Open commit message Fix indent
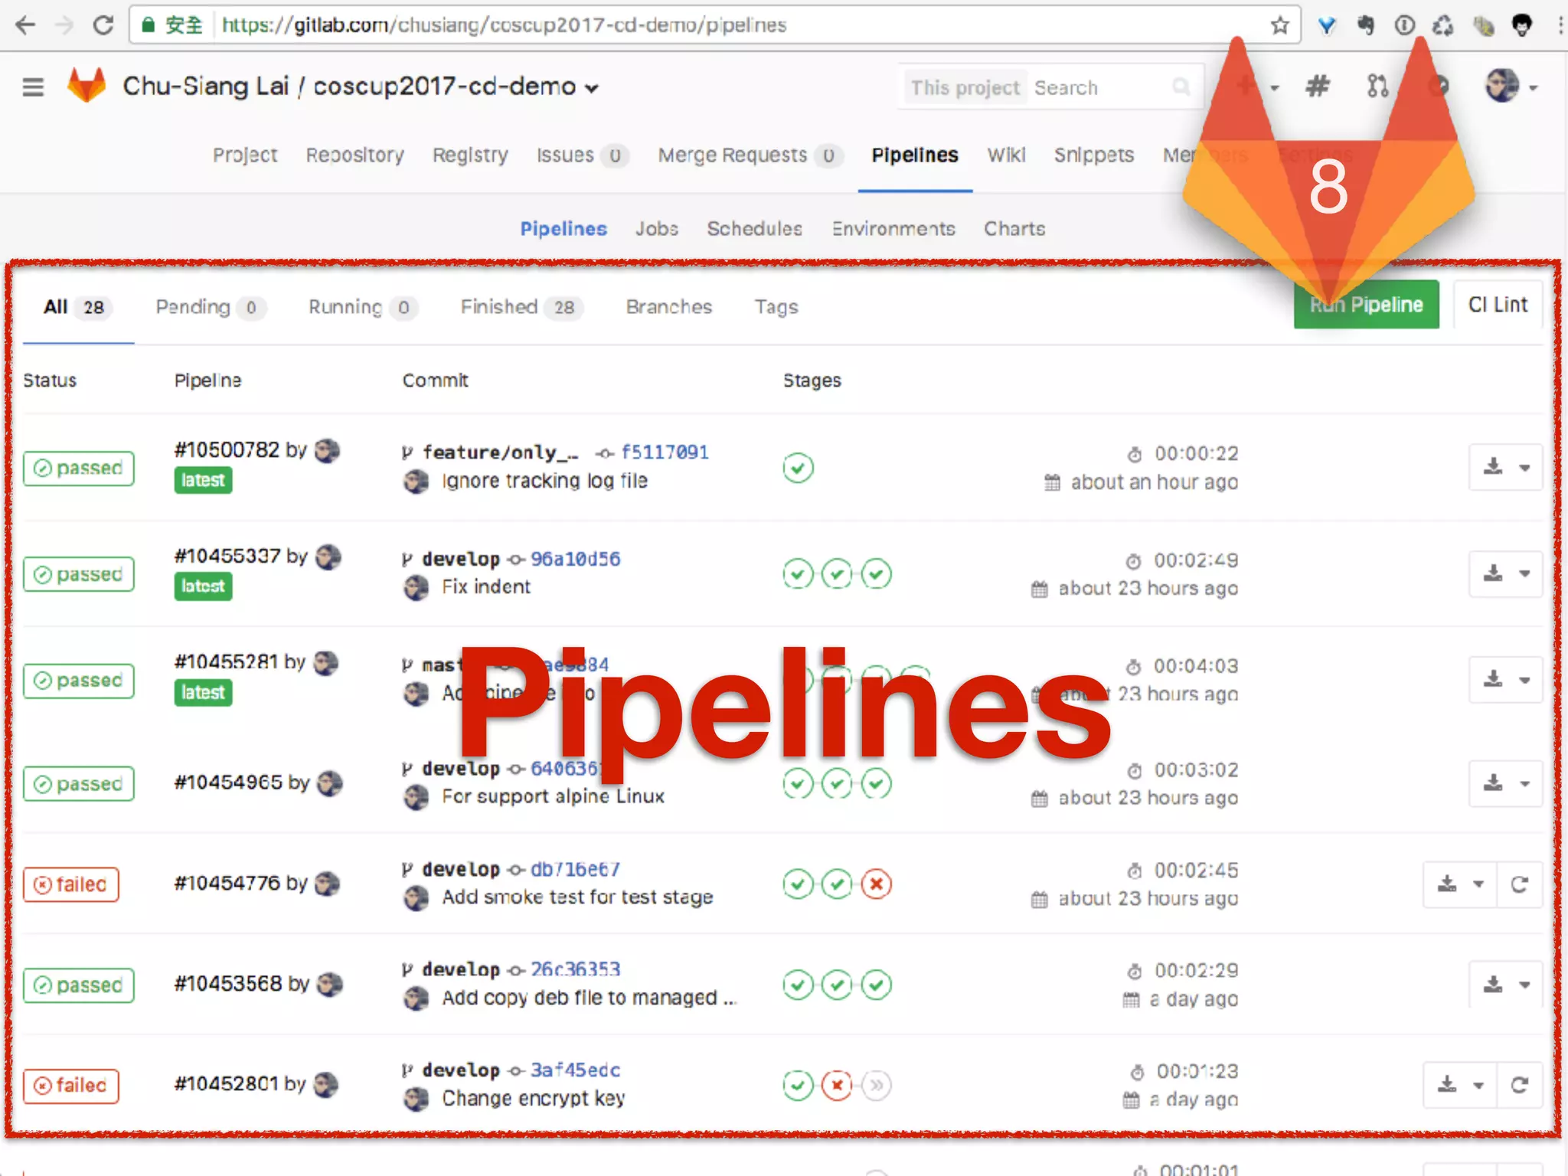The height and width of the screenshot is (1176, 1568). click(x=486, y=587)
